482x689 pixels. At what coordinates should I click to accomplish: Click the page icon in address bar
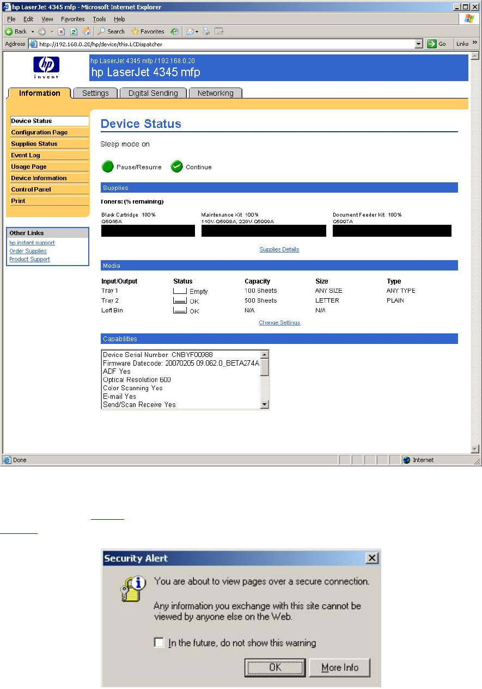pos(33,44)
